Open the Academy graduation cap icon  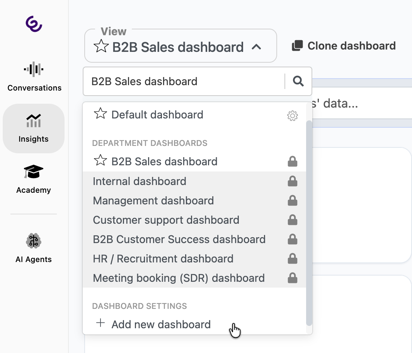[x=34, y=171]
